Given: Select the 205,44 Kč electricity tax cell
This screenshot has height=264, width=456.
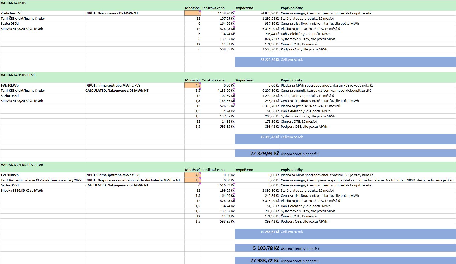Looking at the screenshot, I should (258, 34).
